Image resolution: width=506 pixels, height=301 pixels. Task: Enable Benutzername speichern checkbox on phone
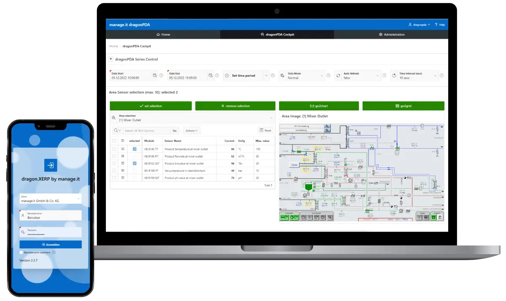tap(22, 253)
